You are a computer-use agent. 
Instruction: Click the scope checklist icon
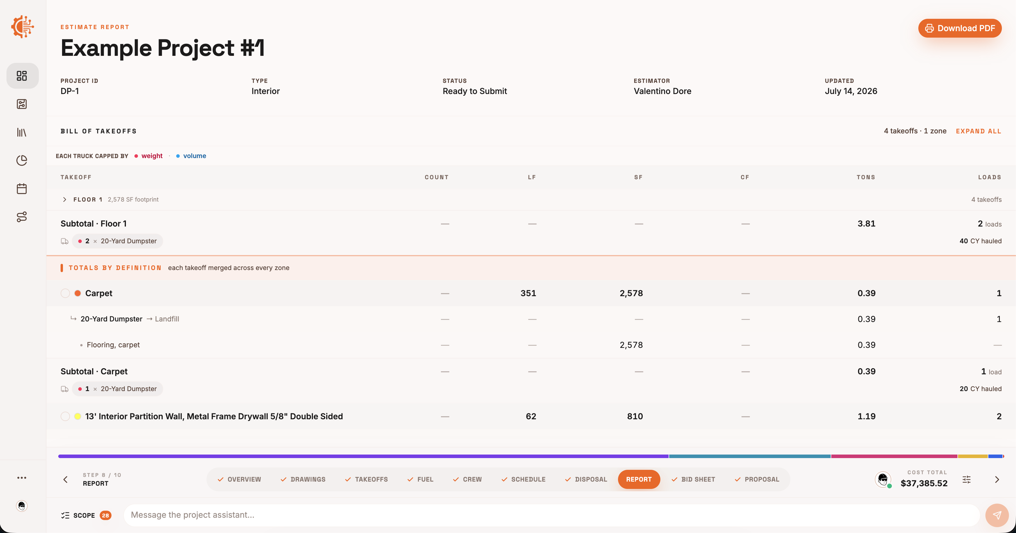point(66,515)
